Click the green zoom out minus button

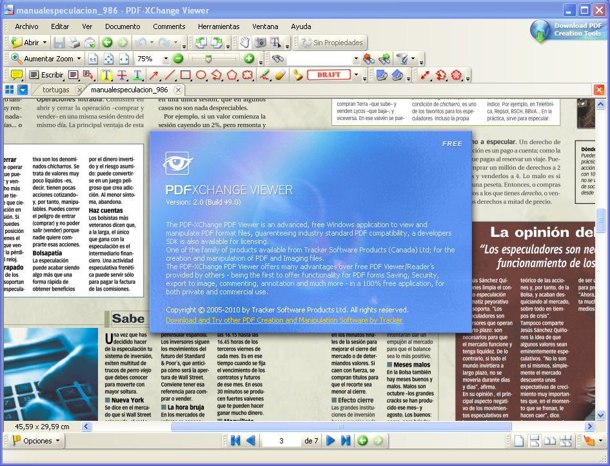[178, 58]
